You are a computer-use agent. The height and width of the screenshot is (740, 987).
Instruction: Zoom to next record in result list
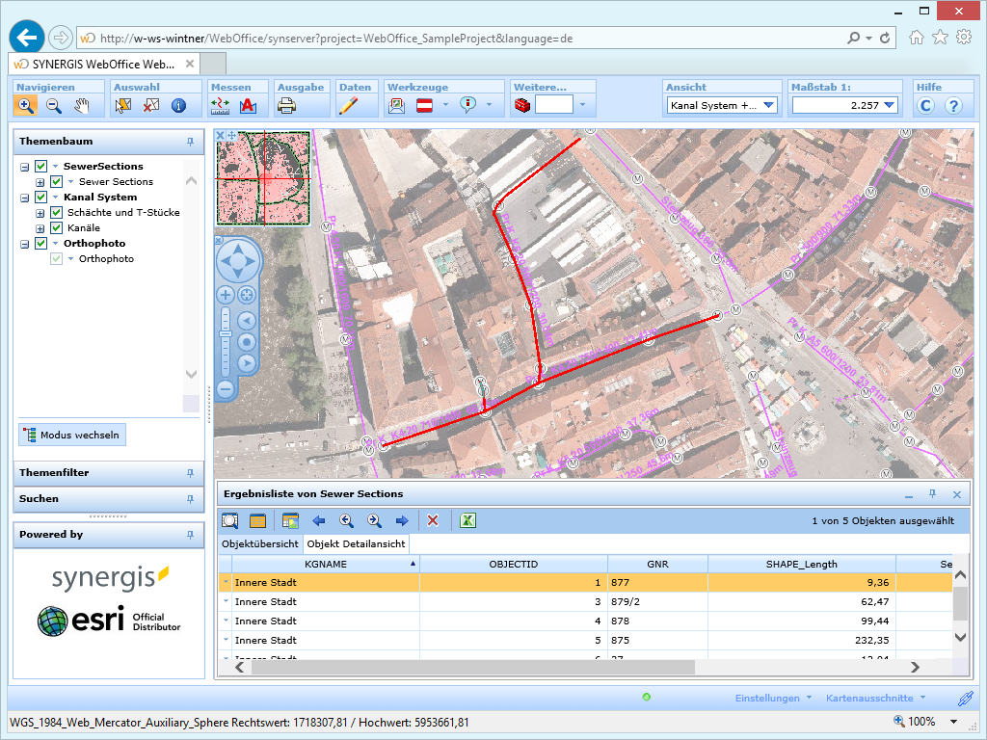coord(374,520)
